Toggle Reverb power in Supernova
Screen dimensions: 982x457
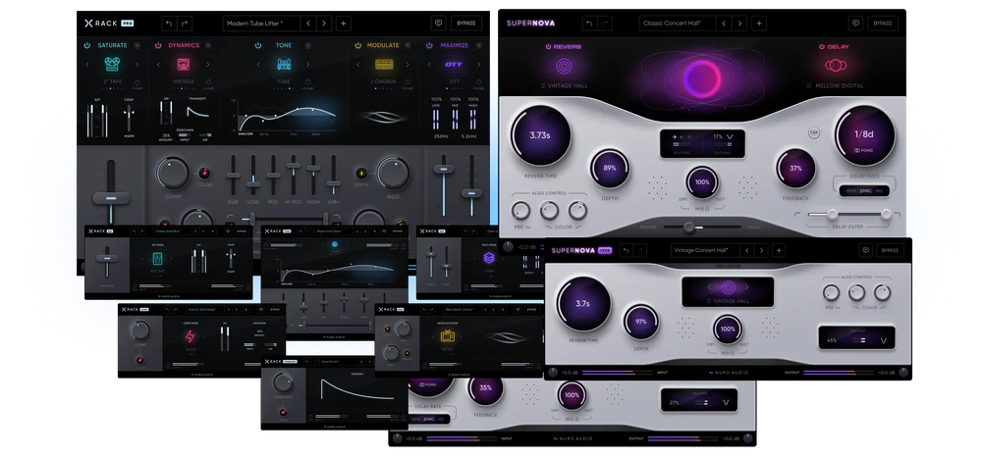click(548, 46)
